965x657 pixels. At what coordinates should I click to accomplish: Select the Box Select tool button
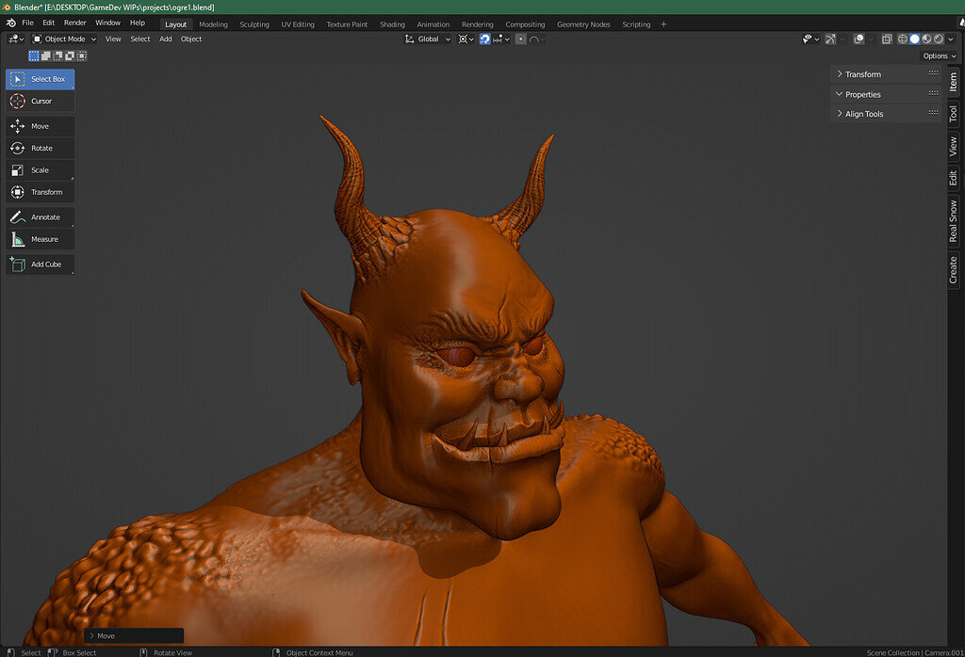40,79
